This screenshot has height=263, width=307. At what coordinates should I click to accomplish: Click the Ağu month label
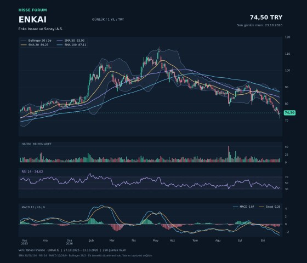click(218, 241)
